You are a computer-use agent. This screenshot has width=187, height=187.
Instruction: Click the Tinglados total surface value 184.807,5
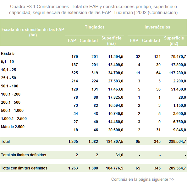tap(114, 142)
